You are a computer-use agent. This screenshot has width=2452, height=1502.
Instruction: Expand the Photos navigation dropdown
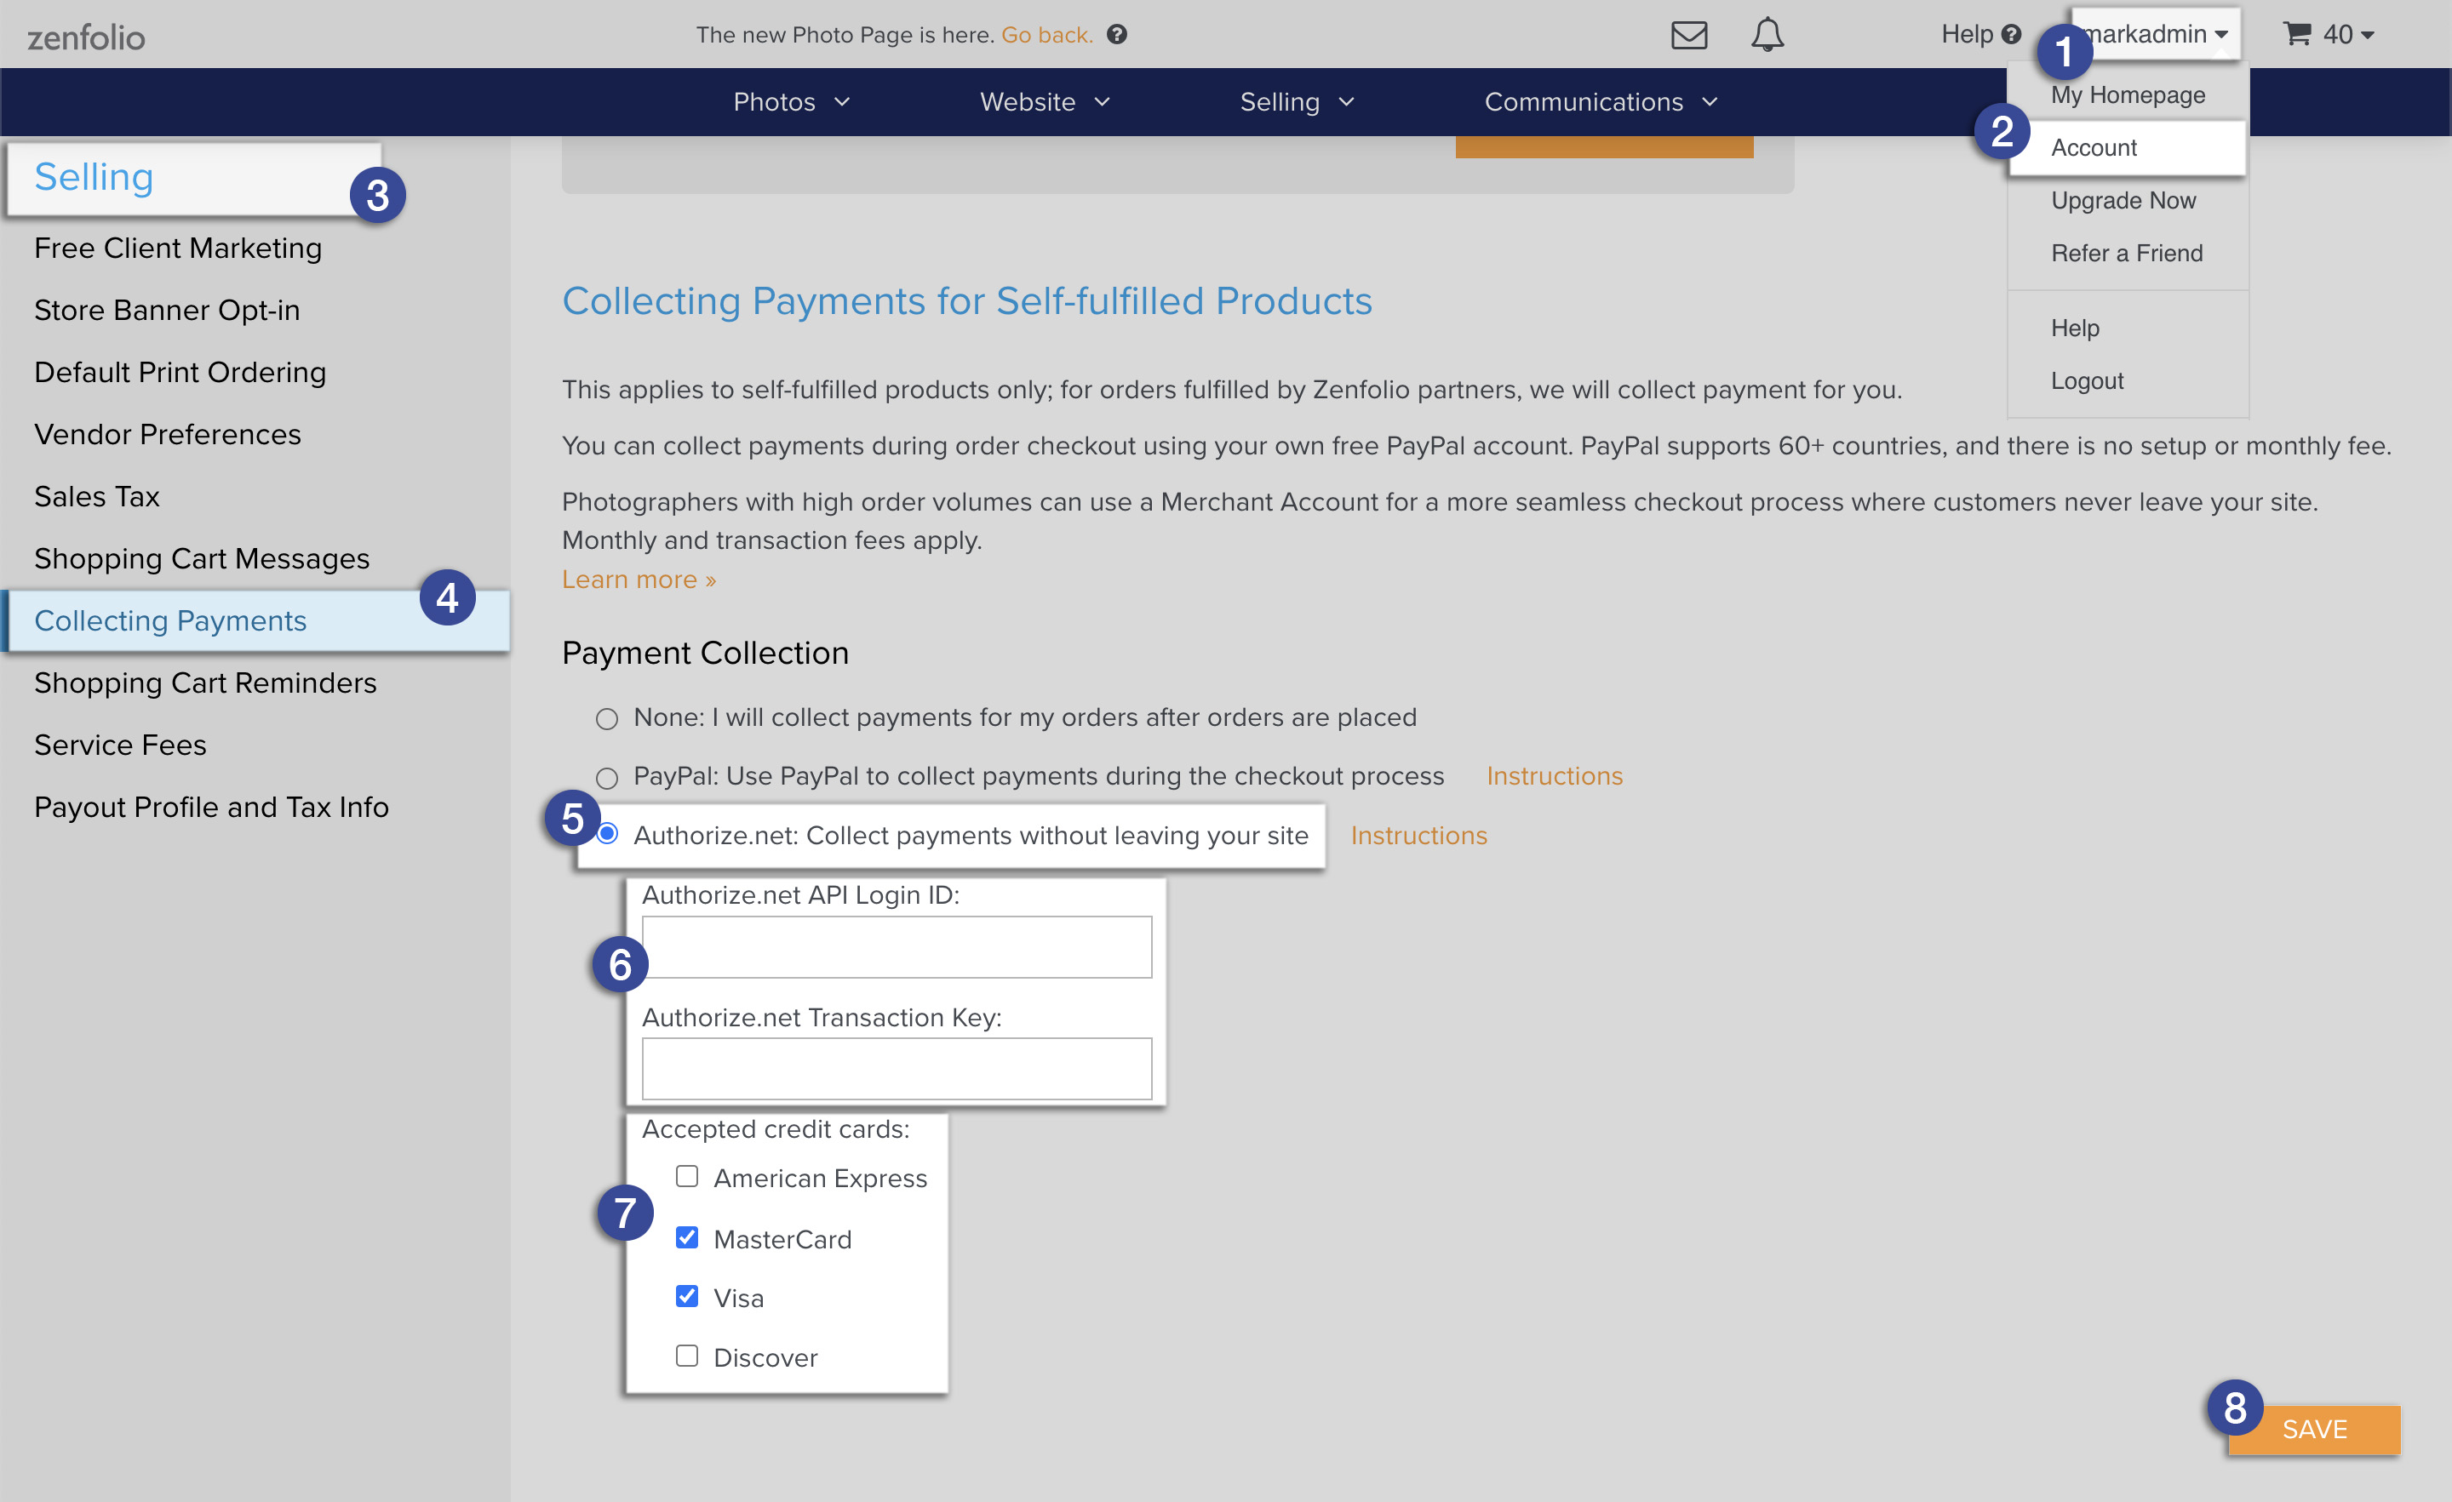[x=792, y=101]
